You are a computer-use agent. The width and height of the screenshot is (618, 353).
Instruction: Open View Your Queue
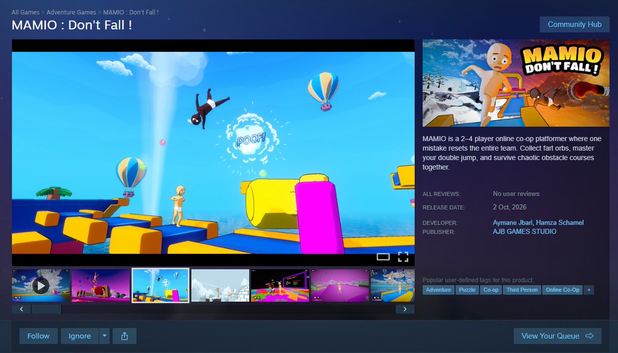click(x=557, y=336)
